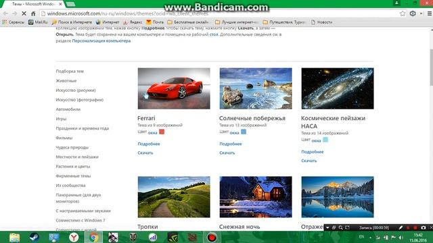The image size is (433, 243).
Task: Select the Из сообщества category
Action: click(x=70, y=186)
